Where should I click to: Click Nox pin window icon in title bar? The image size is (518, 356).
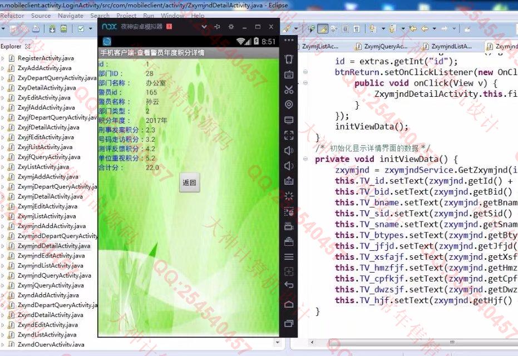pos(217,27)
